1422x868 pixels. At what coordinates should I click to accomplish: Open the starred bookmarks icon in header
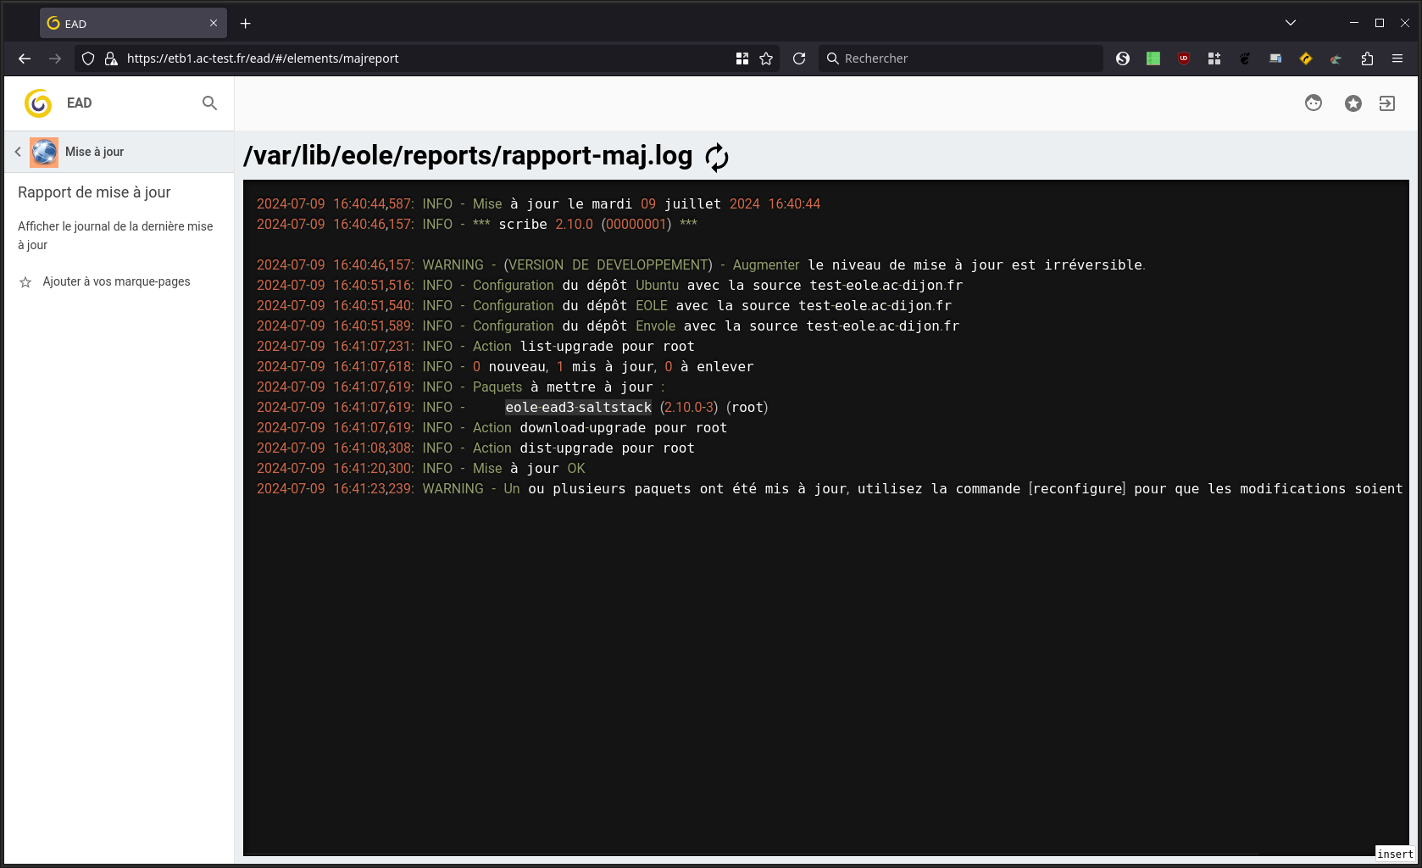(x=1353, y=103)
